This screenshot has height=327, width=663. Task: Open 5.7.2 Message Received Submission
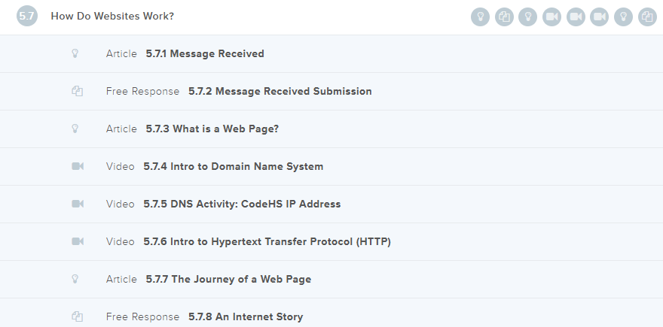(280, 91)
